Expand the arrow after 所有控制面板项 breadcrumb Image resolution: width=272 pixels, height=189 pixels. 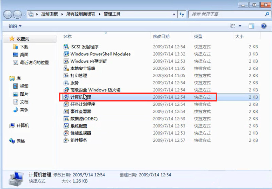[100, 14]
